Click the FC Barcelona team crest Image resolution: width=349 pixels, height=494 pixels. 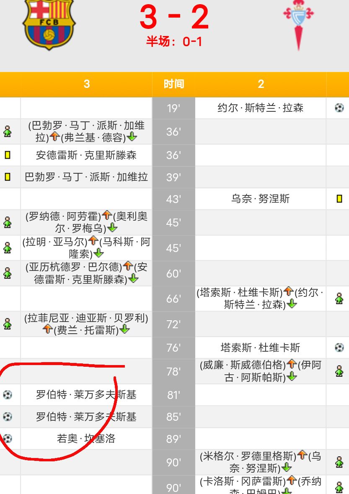tap(49, 24)
